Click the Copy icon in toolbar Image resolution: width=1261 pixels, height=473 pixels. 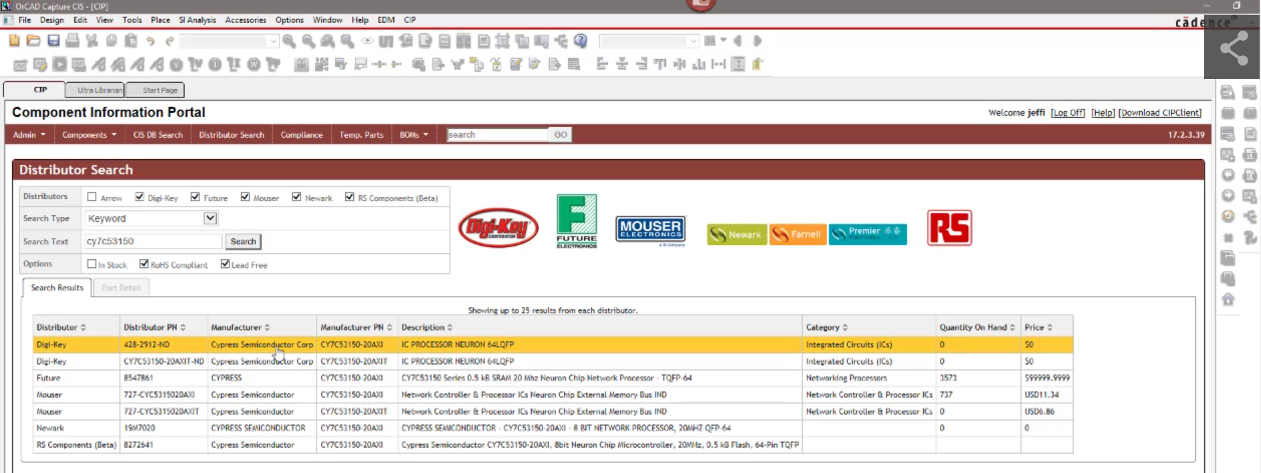(112, 41)
